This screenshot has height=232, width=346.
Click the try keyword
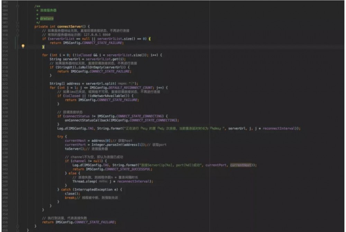point(60,137)
